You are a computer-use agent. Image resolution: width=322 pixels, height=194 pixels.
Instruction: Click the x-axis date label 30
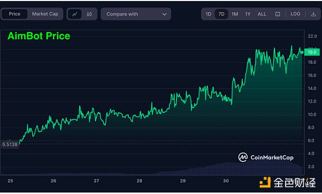226,181
